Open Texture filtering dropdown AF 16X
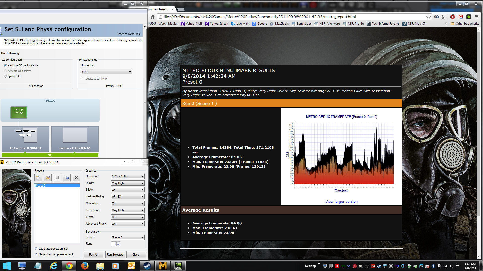The width and height of the screenshot is (483, 271). pos(128,197)
